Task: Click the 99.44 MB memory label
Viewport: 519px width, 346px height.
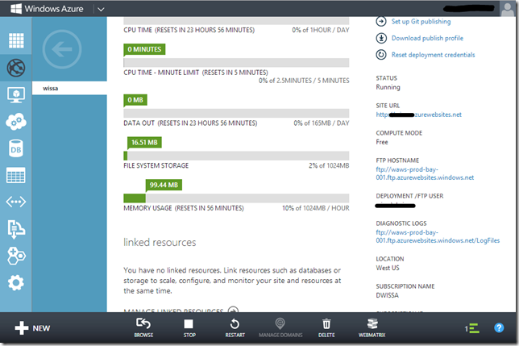Action: tap(164, 185)
